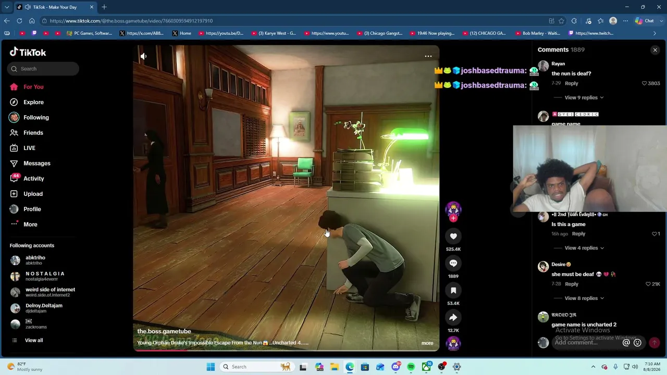Screen dimensions: 667x375
Task: Open the spinning sound disc avatar
Action: tap(453, 343)
